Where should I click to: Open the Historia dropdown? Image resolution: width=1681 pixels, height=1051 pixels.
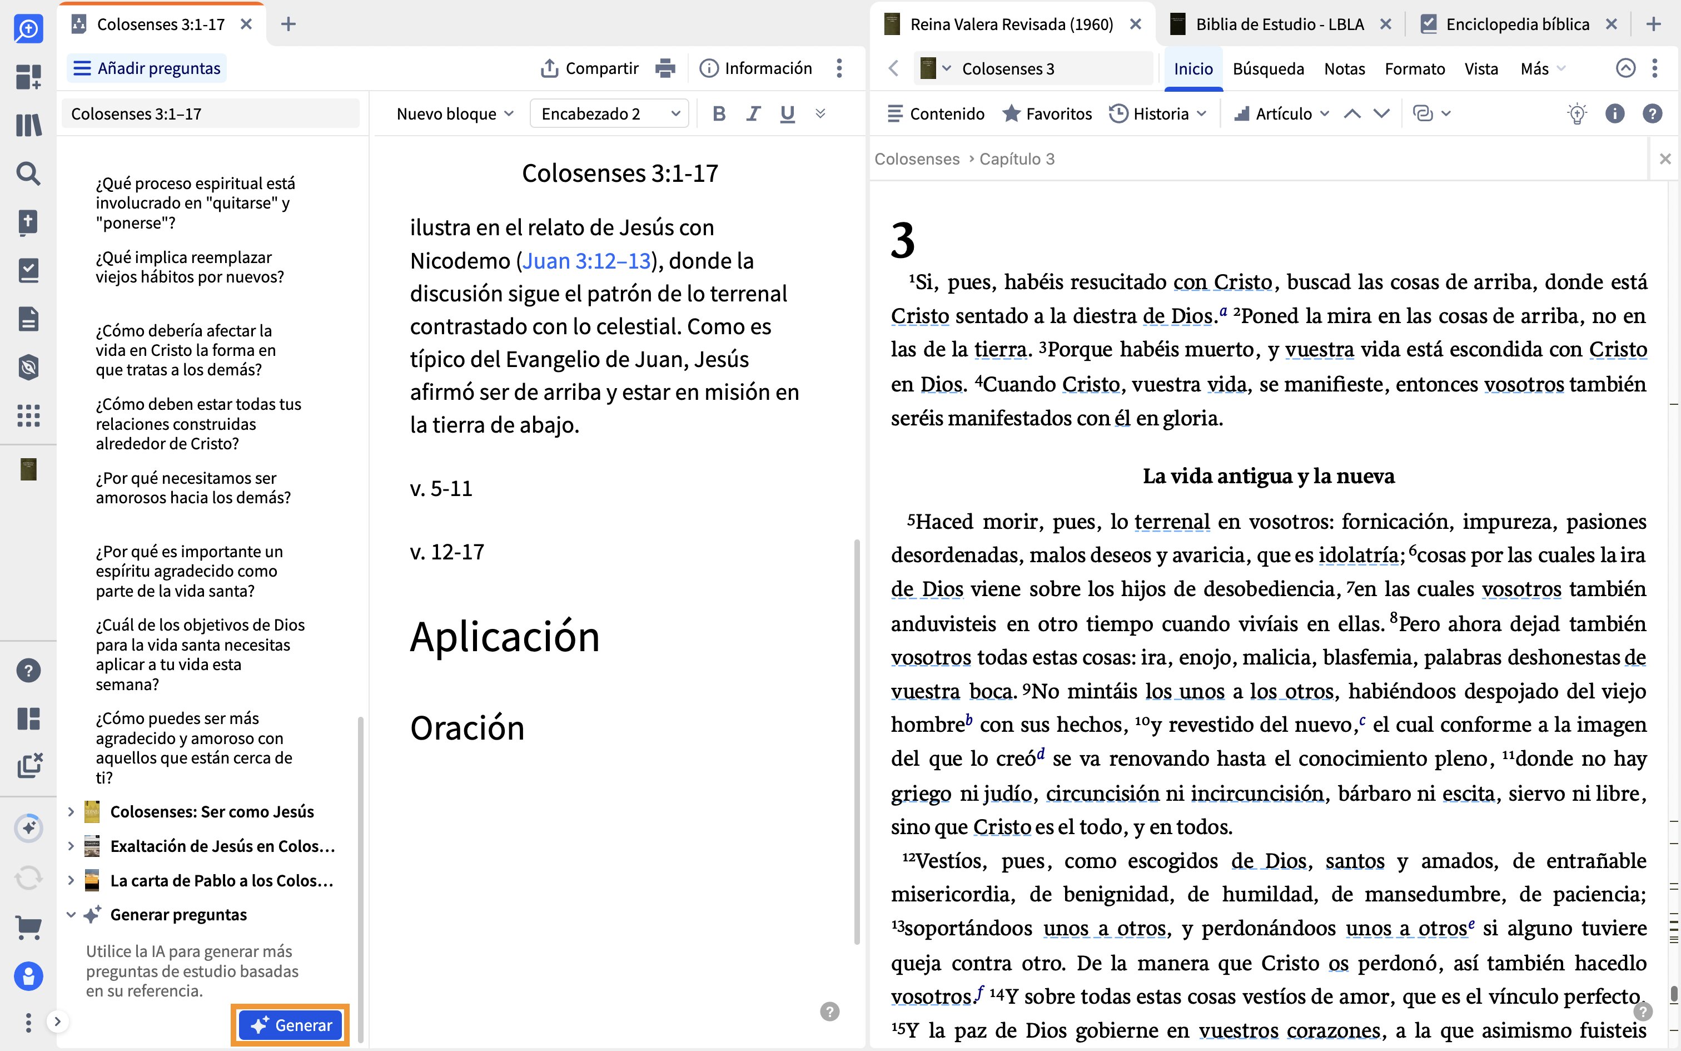pyautogui.click(x=1157, y=113)
